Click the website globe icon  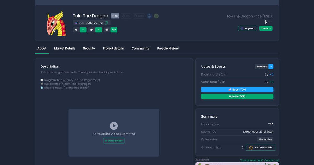[107, 30]
